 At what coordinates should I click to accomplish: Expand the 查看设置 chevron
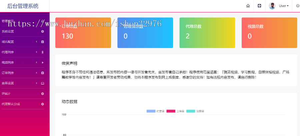pos(37,83)
